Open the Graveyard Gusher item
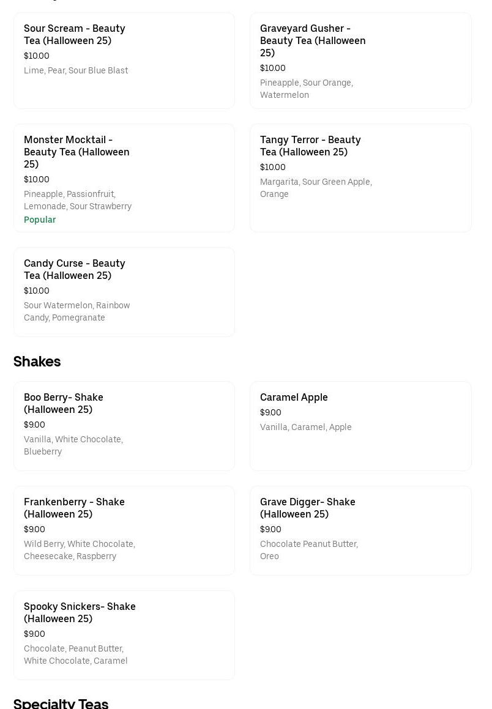 coord(360,61)
